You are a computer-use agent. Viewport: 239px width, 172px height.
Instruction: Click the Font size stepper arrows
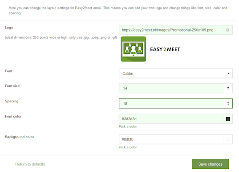click(x=228, y=88)
